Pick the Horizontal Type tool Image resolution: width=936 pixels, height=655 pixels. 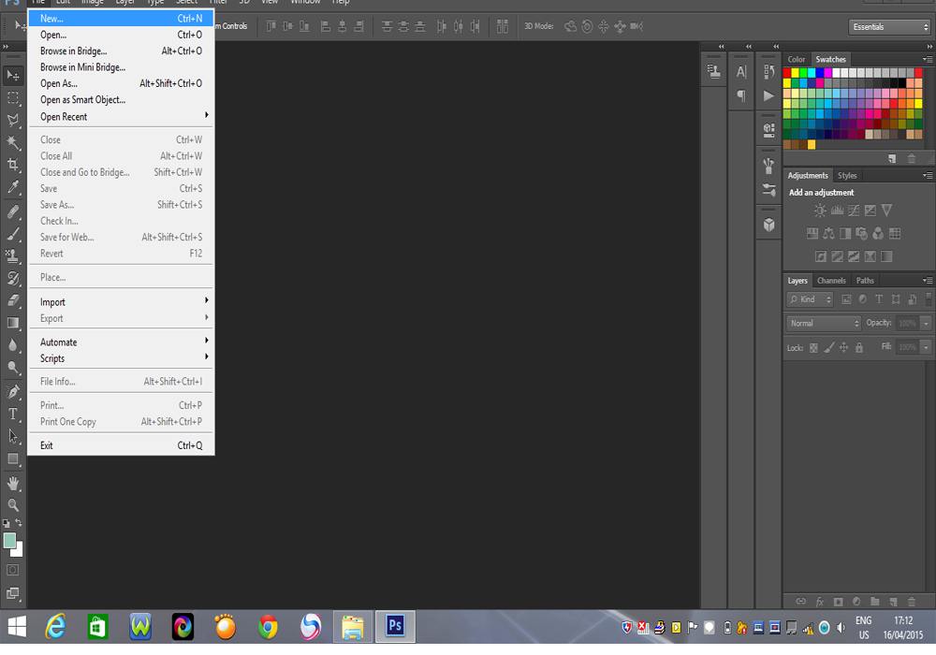click(x=13, y=414)
